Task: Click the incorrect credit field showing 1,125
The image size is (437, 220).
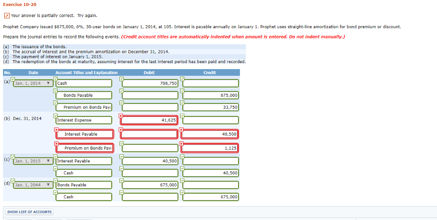Action: [x=210, y=148]
